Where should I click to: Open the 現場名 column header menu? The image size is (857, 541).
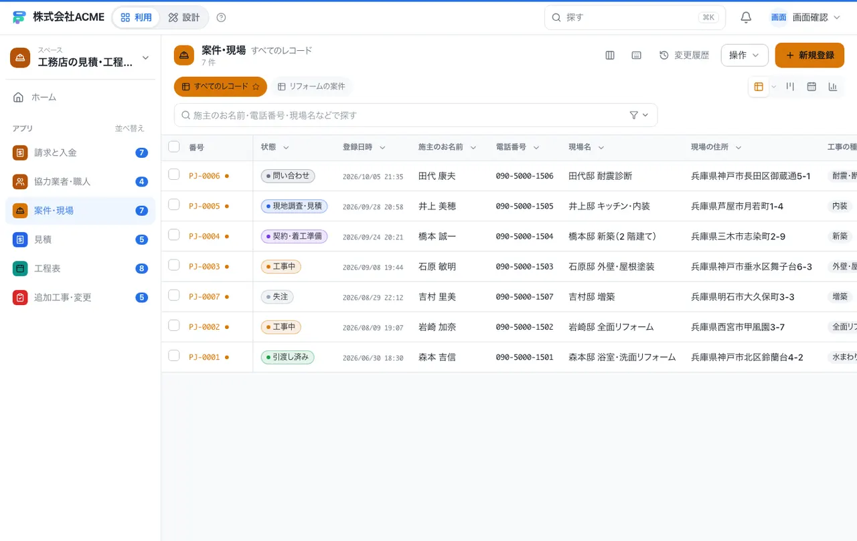601,147
